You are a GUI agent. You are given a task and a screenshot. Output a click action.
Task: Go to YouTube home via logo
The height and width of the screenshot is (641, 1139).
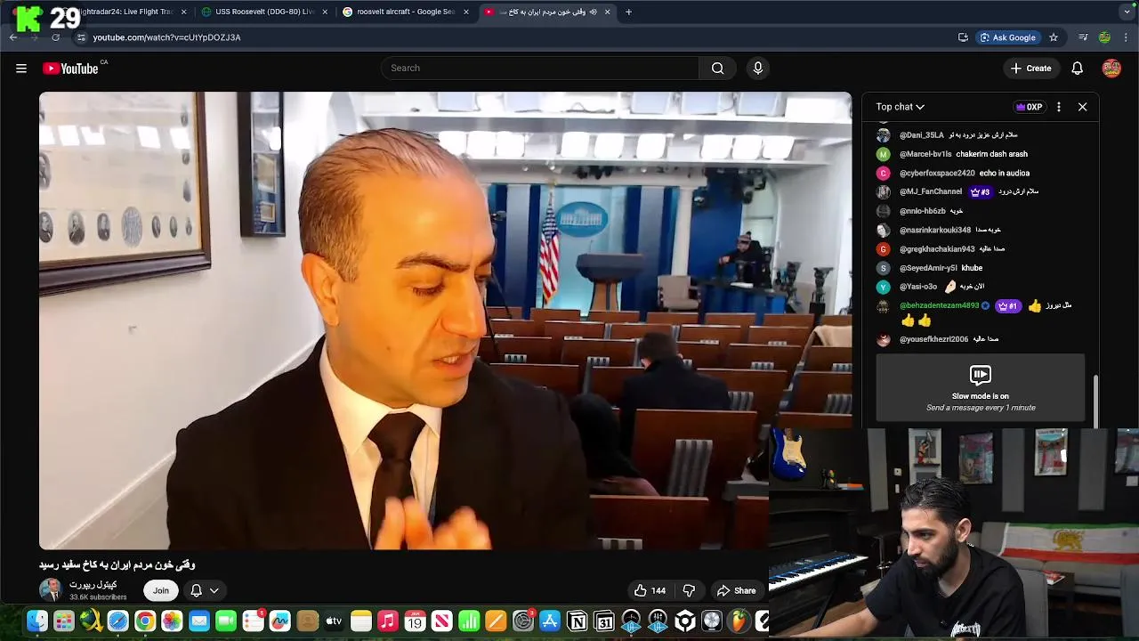pos(70,69)
